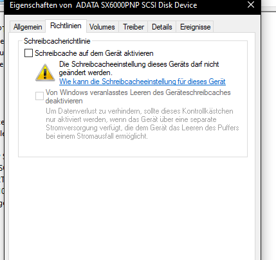This screenshot has width=276, height=260.
Task: Click the 'darf nicht geändert werden' warning message
Action: coord(139,68)
